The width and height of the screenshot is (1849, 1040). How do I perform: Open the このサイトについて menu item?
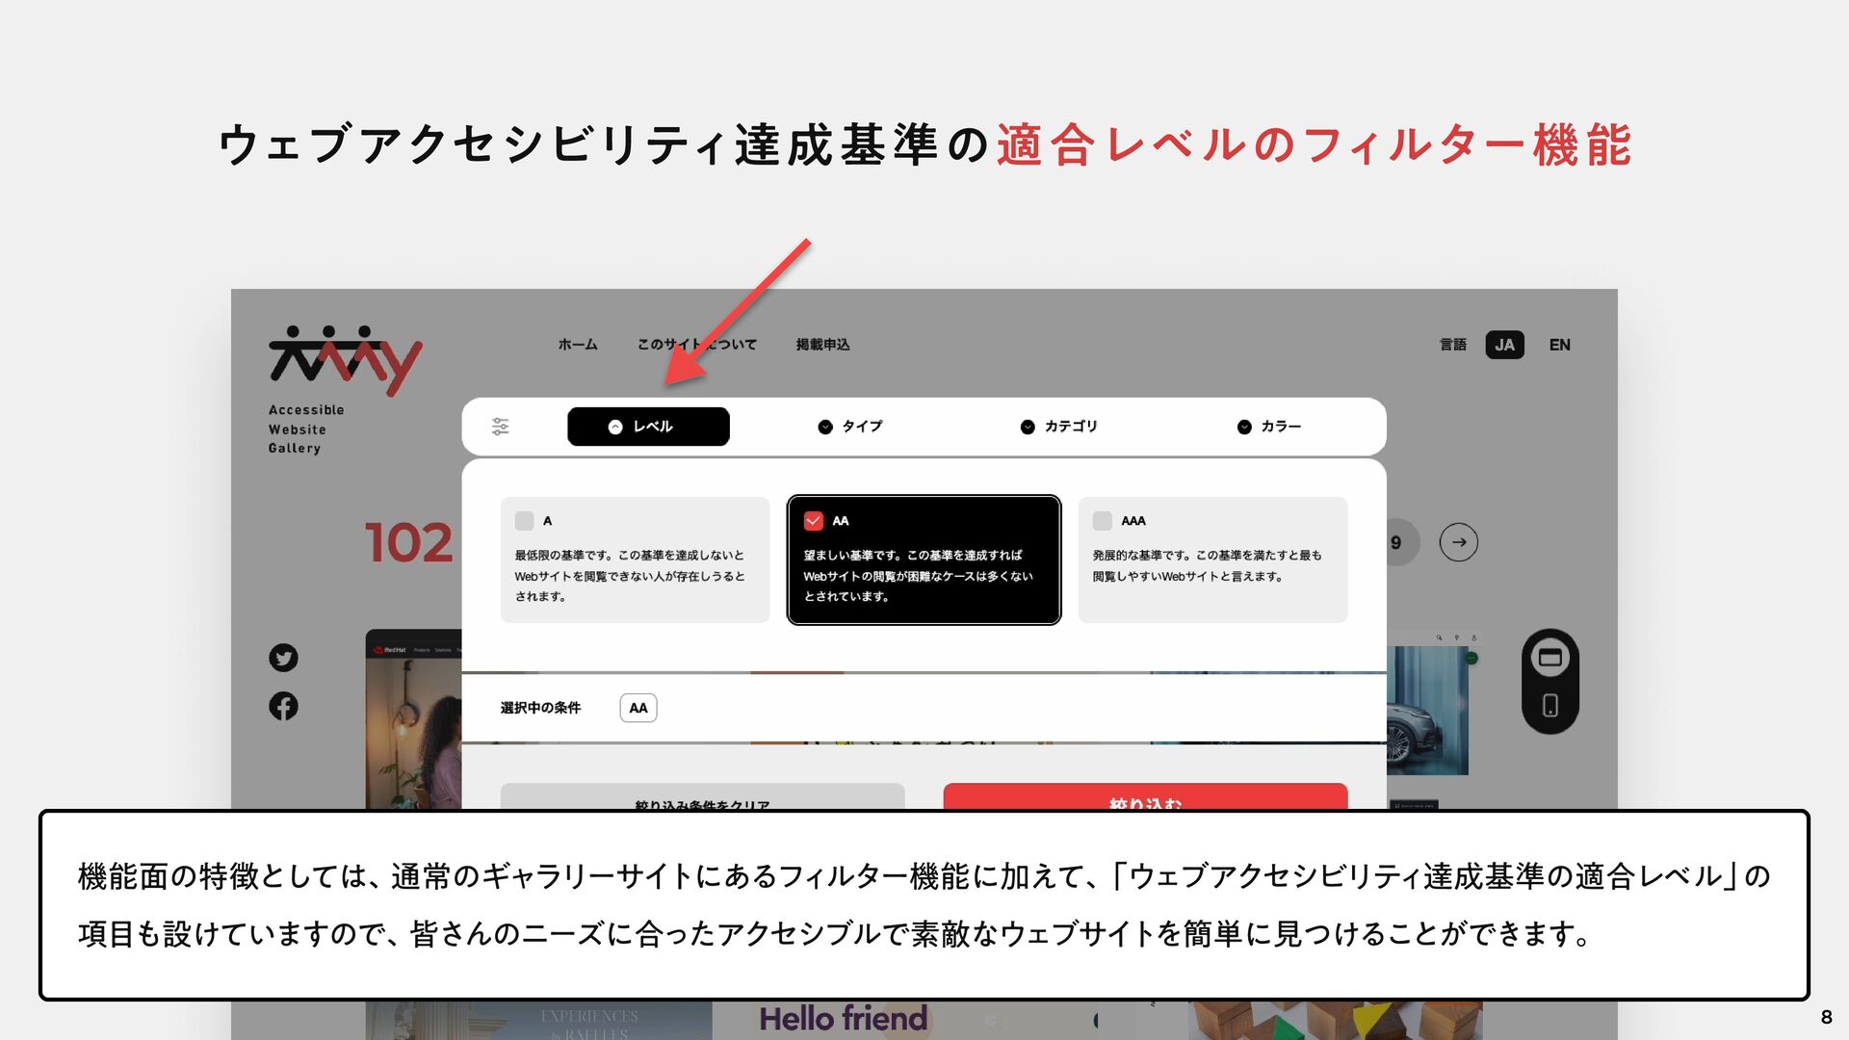697,345
